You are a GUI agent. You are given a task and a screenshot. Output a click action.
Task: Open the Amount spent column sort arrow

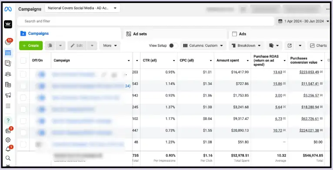pyautogui.click(x=248, y=61)
